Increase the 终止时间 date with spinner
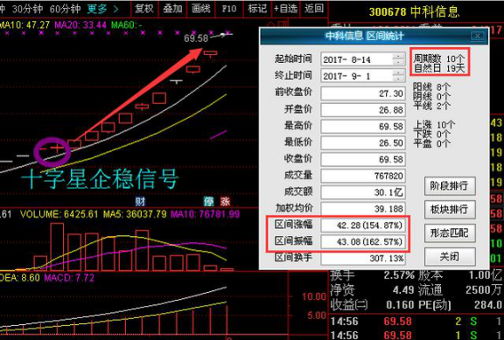 tap(399, 73)
